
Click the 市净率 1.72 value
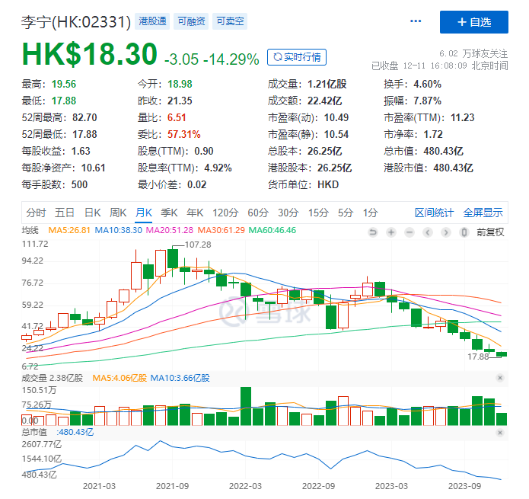click(x=433, y=134)
